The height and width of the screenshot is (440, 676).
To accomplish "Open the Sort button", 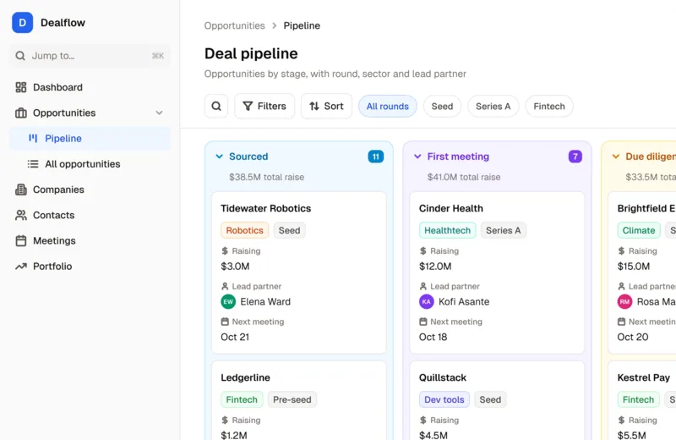I will [326, 106].
